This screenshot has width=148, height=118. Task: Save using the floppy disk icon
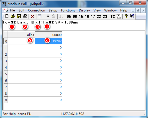pyautogui.click(x=19, y=16)
